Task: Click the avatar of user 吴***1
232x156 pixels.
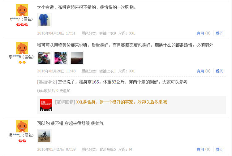Action: click(22, 126)
